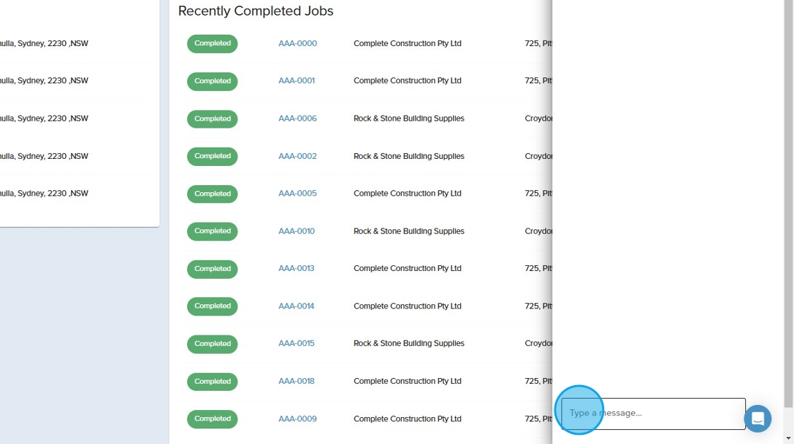Select Completed badge on AAA-0013 row
This screenshot has height=444, width=794.
coord(213,269)
